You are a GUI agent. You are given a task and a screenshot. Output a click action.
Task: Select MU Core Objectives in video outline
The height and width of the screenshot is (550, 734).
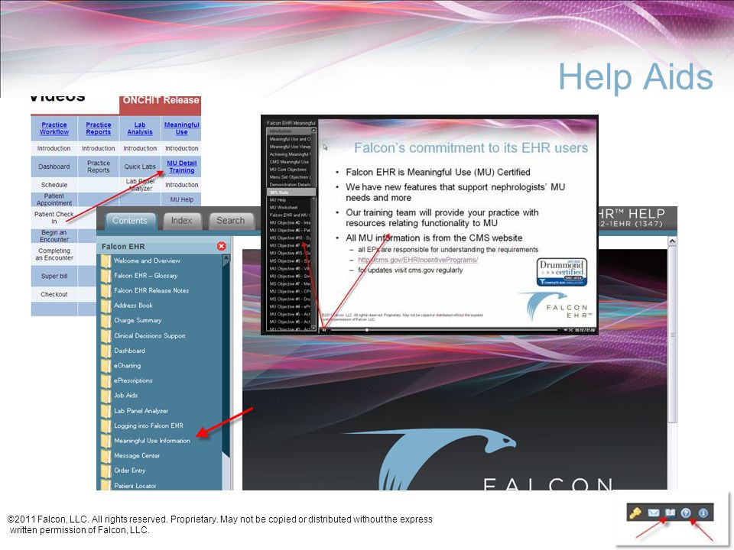coord(288,170)
